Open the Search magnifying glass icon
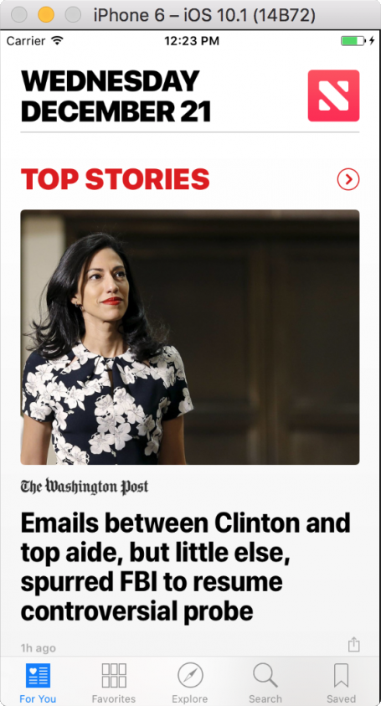Image resolution: width=381 pixels, height=706 pixels. click(265, 675)
